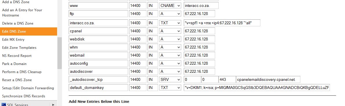Screen dimensions: 345x106
Task: Open NS Record Report page
Action: [17, 56]
